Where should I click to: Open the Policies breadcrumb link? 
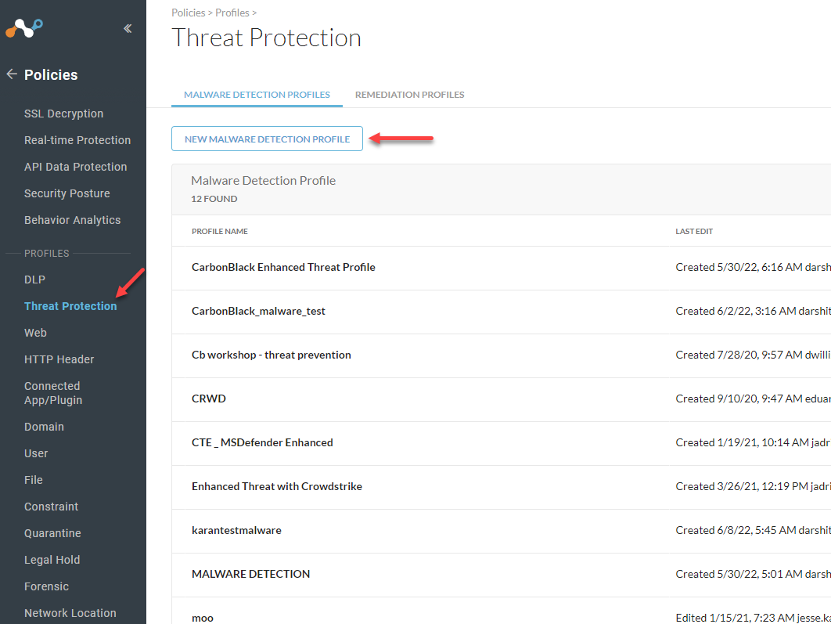(x=188, y=13)
